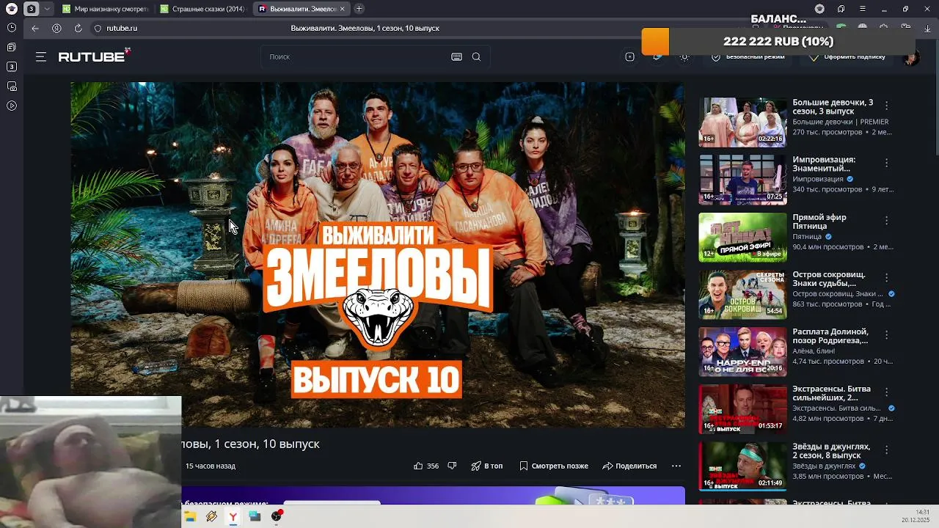Open options for Большие девочки video

pos(886,106)
